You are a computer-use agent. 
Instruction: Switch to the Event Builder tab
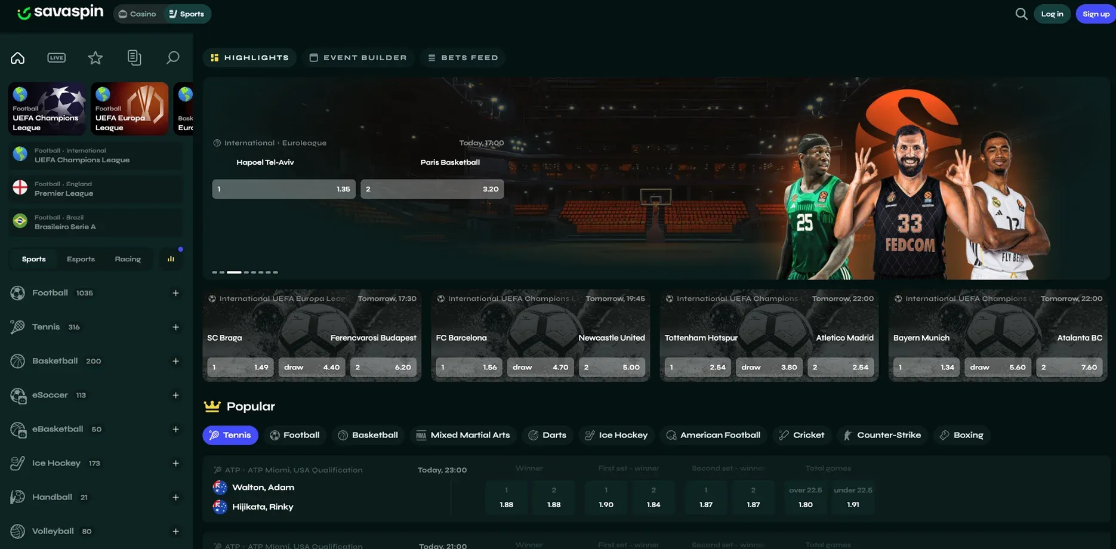point(358,57)
